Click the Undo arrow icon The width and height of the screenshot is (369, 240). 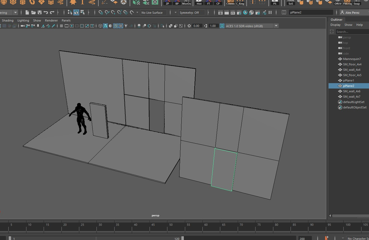click(x=46, y=13)
